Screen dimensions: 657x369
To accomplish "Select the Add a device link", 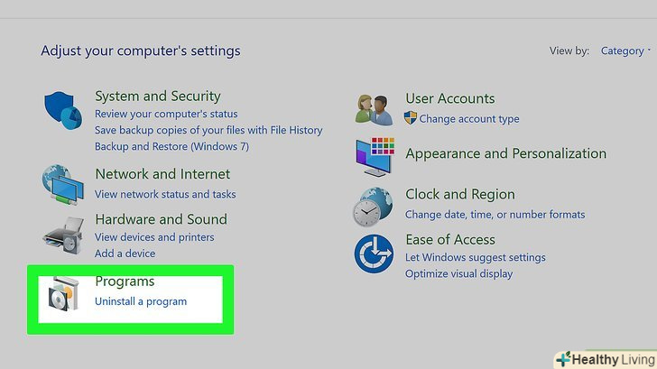I will (x=125, y=254).
